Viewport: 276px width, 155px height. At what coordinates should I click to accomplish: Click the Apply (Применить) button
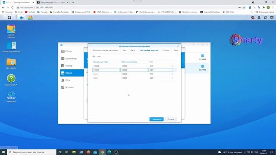click(x=156, y=119)
